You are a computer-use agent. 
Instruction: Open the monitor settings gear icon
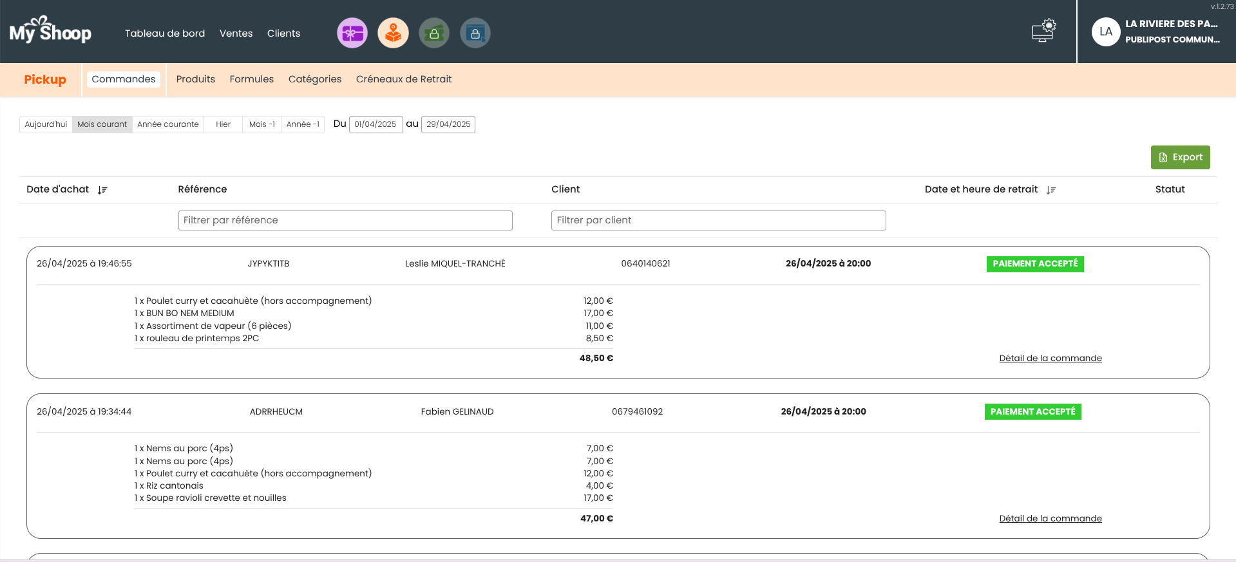(x=1044, y=30)
